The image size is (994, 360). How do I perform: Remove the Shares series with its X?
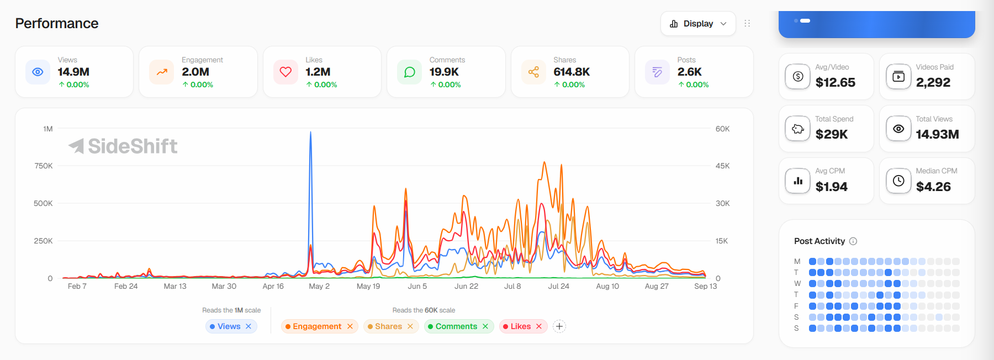[410, 326]
